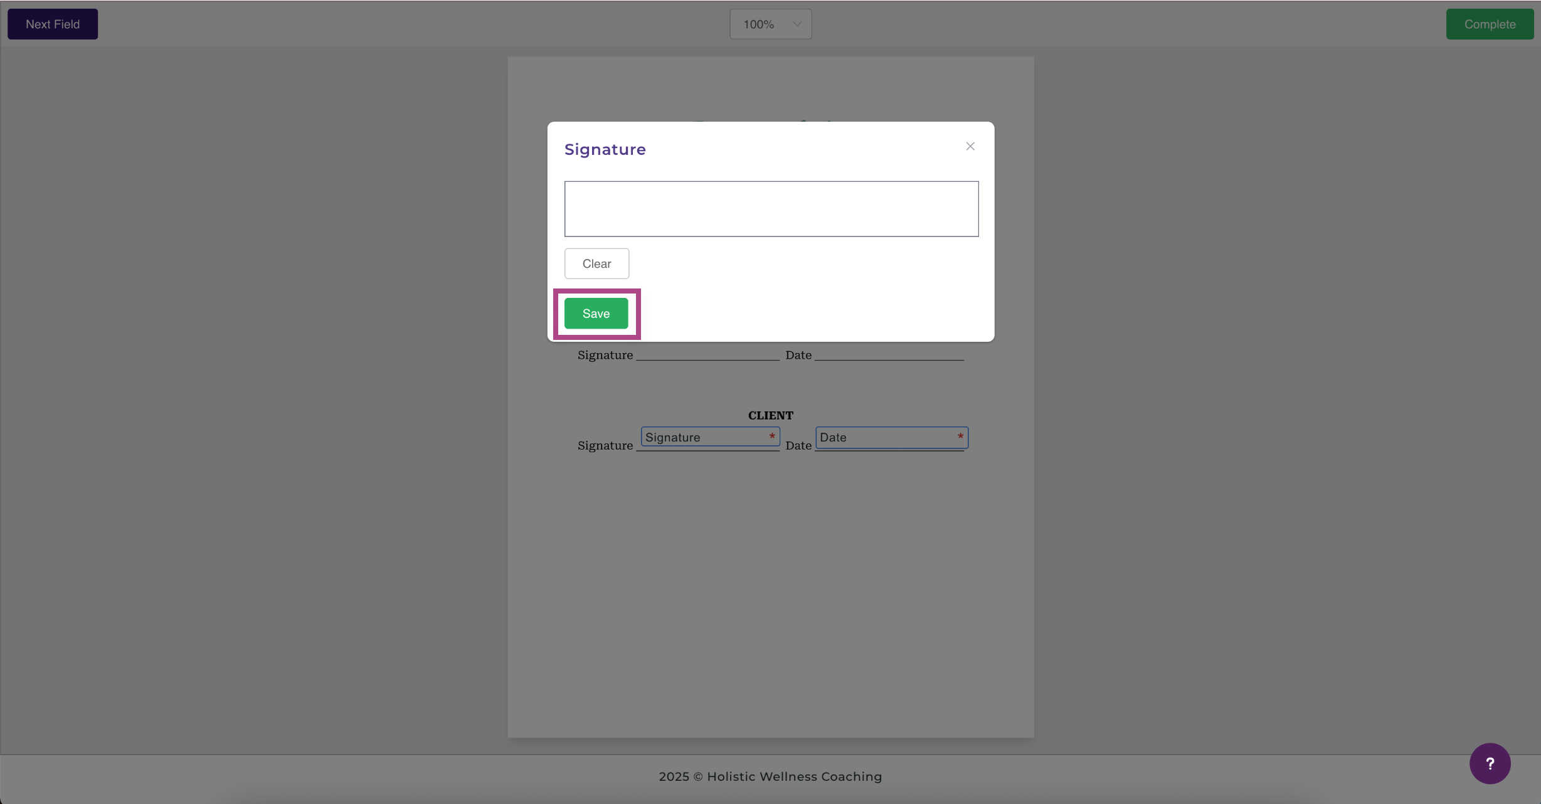Click red asterisk on Signature field

click(x=772, y=436)
